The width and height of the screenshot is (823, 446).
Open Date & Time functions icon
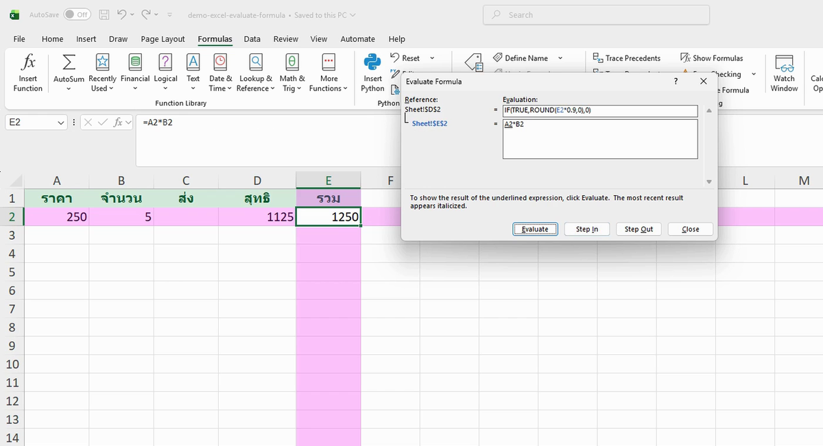(220, 62)
